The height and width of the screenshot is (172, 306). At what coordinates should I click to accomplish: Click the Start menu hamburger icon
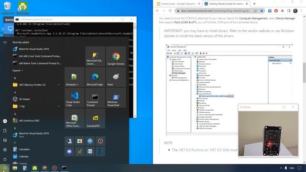click(5, 43)
